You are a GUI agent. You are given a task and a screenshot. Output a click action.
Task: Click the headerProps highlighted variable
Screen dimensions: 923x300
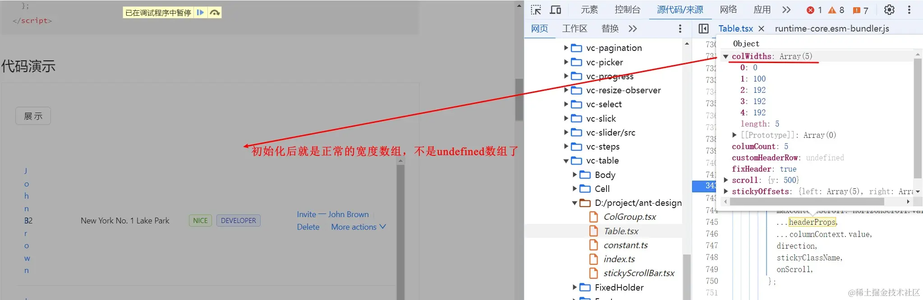point(812,222)
